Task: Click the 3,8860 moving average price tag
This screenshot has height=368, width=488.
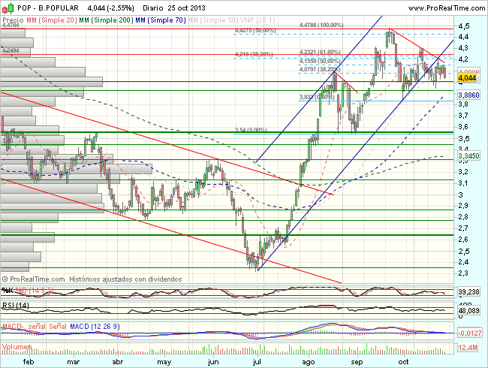Action: tap(468, 95)
